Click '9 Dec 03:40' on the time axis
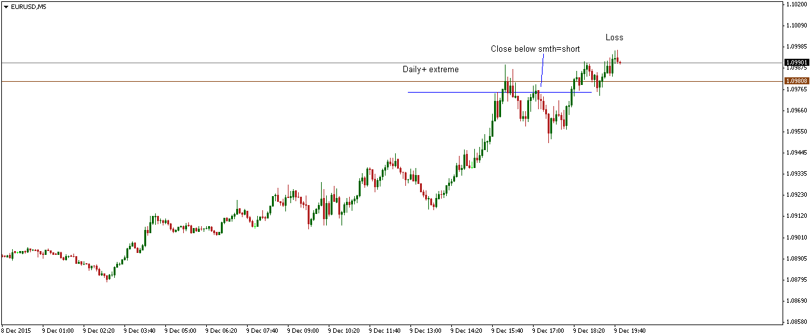The image size is (810, 336). tap(140, 331)
